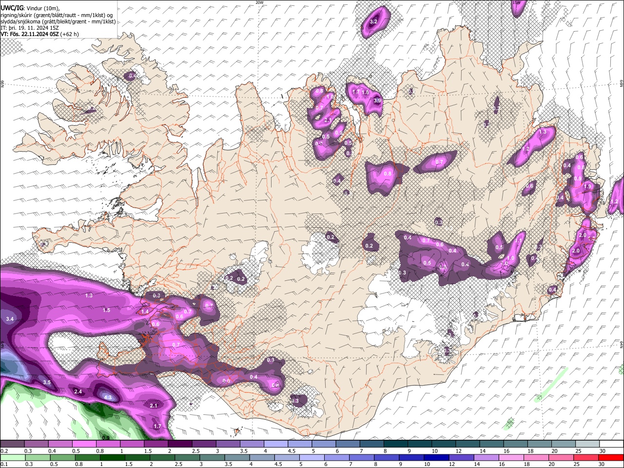Viewport: 624px width, 468px height.
Task: Click the 1.9 value on east coast
Action: point(587,186)
